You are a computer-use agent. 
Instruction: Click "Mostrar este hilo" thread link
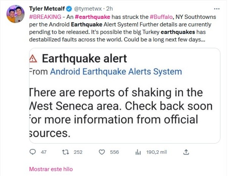[51, 169]
